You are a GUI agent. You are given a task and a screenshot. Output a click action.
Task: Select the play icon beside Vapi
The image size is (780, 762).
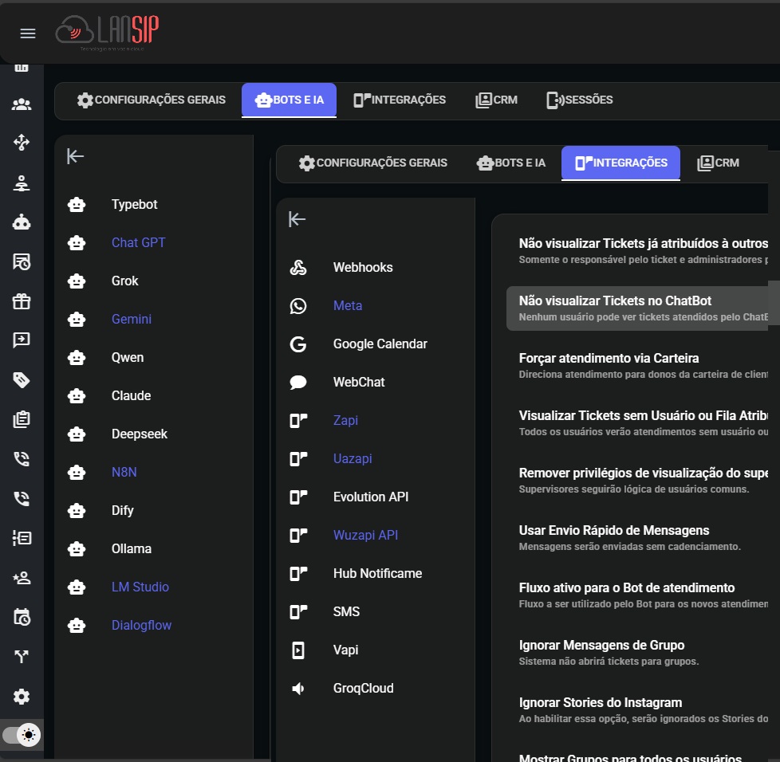[298, 650]
